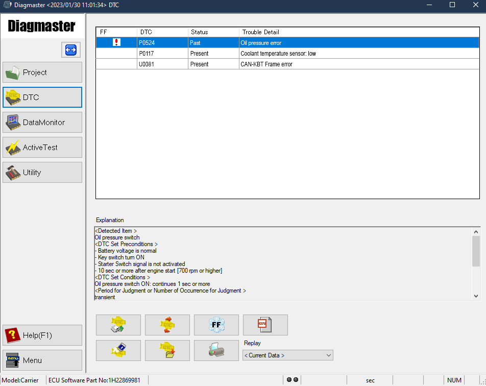Click the Explanation label
The height and width of the screenshot is (386, 486).
coord(110,220)
